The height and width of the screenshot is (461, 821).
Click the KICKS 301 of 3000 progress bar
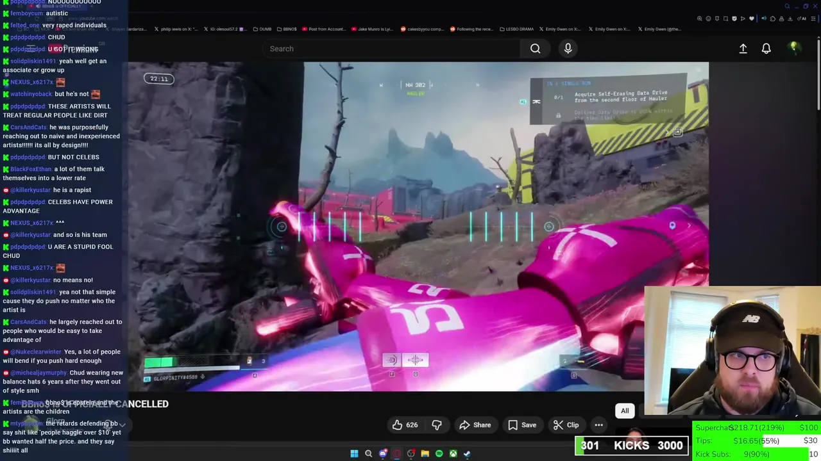pyautogui.click(x=632, y=446)
